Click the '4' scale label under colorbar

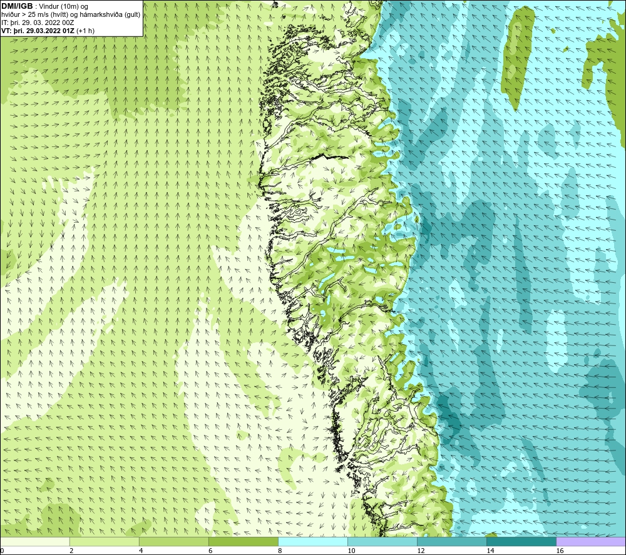[141, 551]
